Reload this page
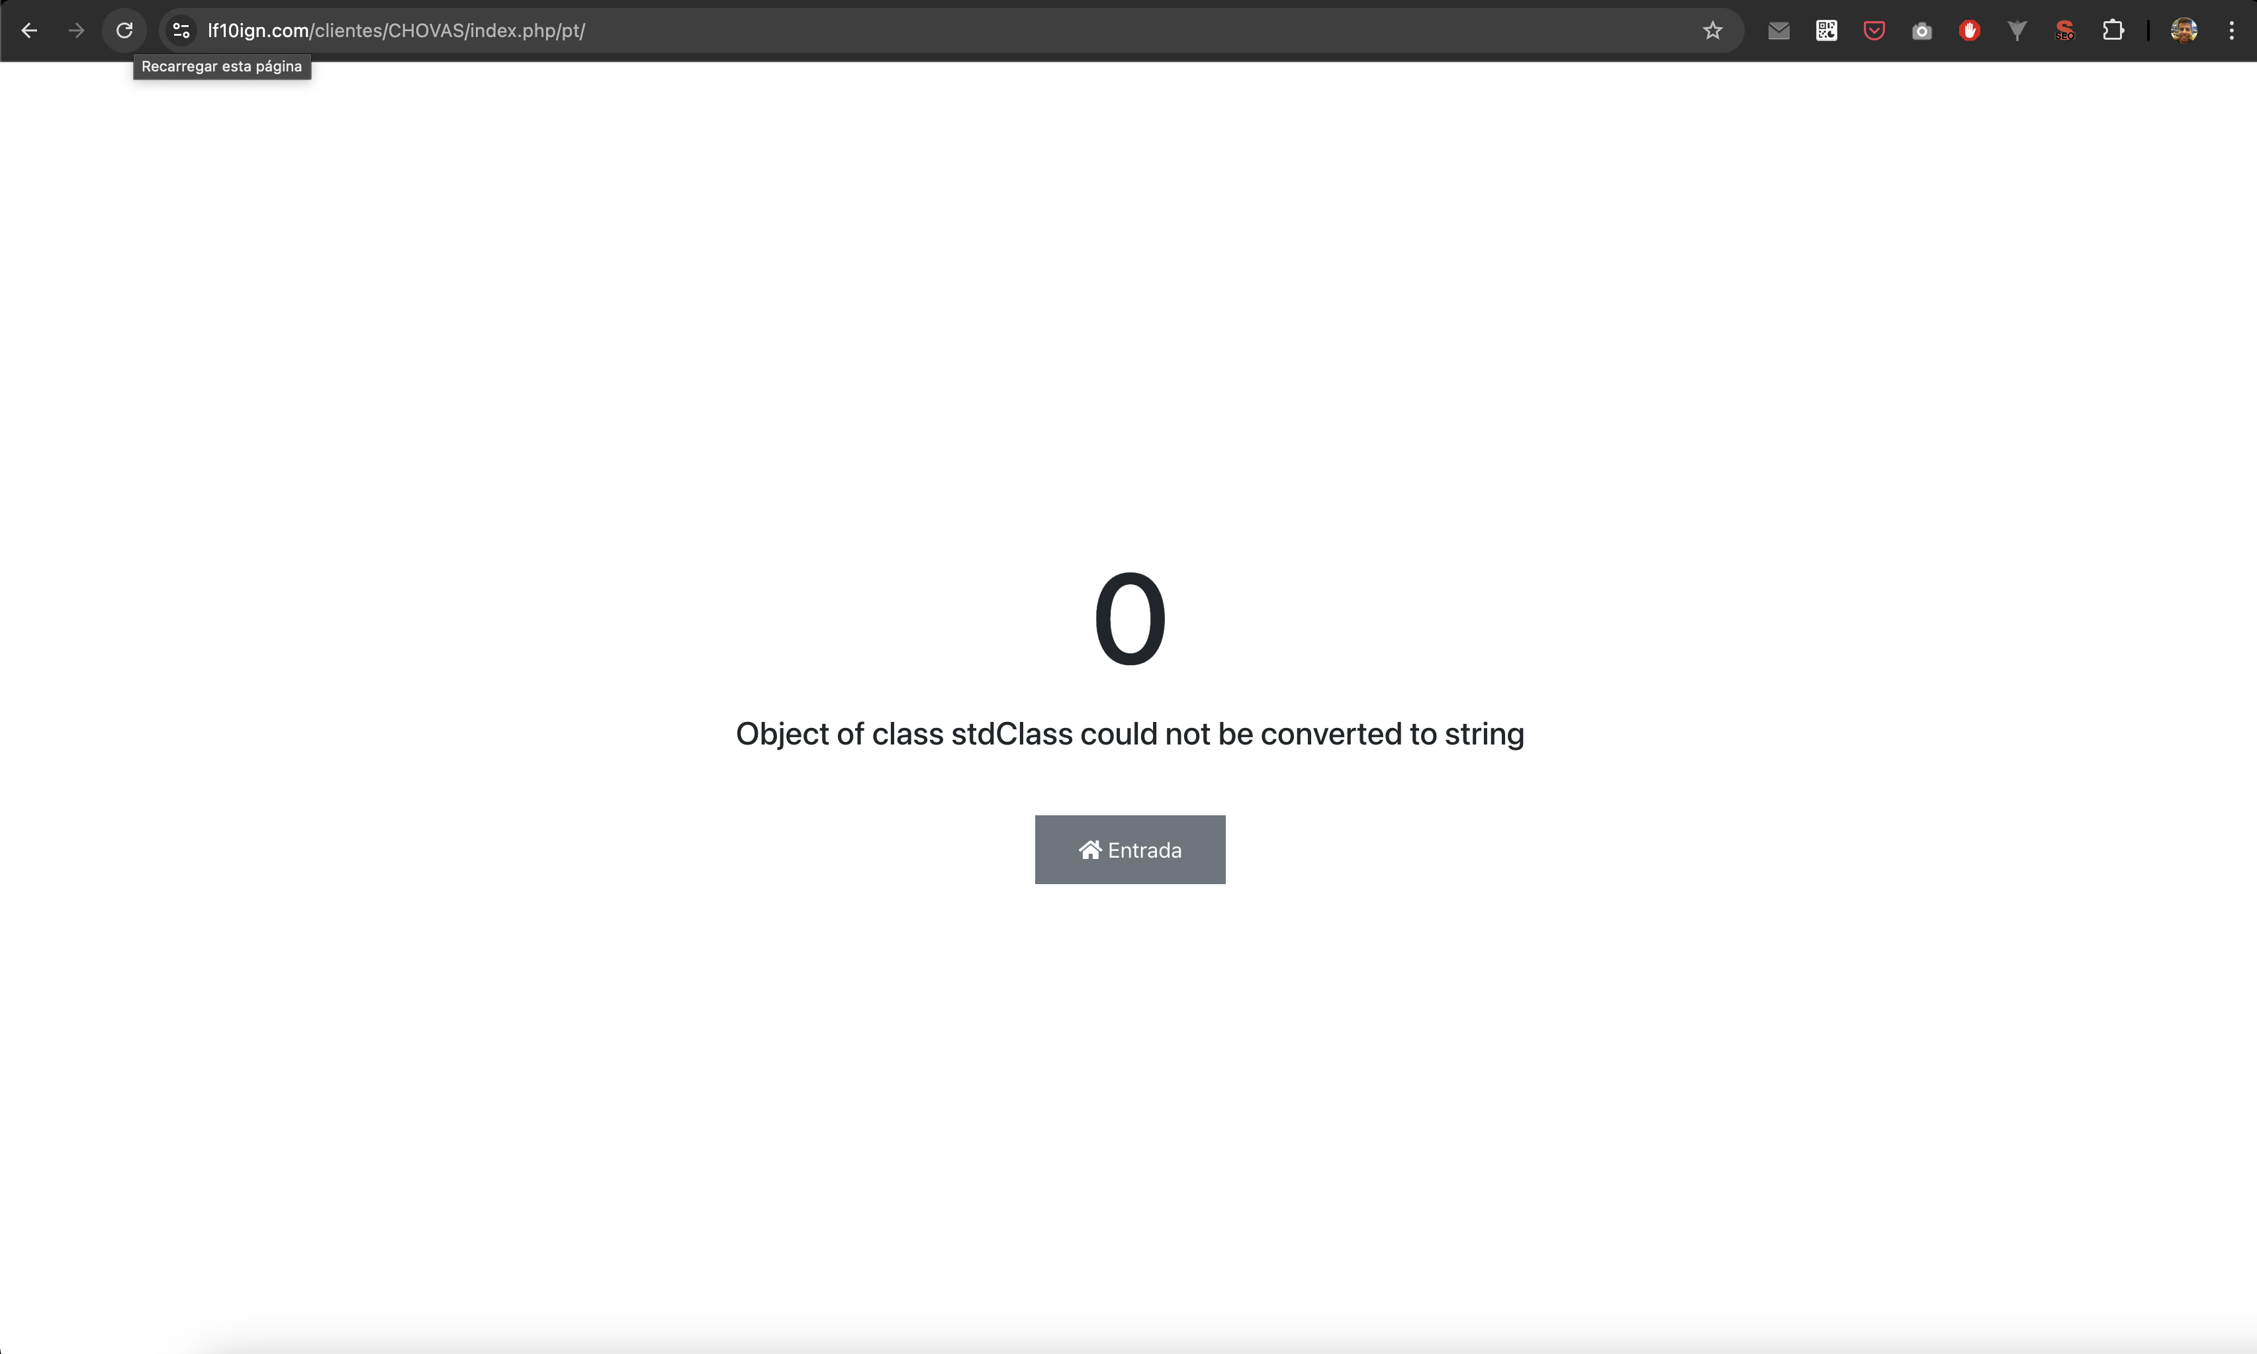The width and height of the screenshot is (2257, 1354). (x=125, y=31)
